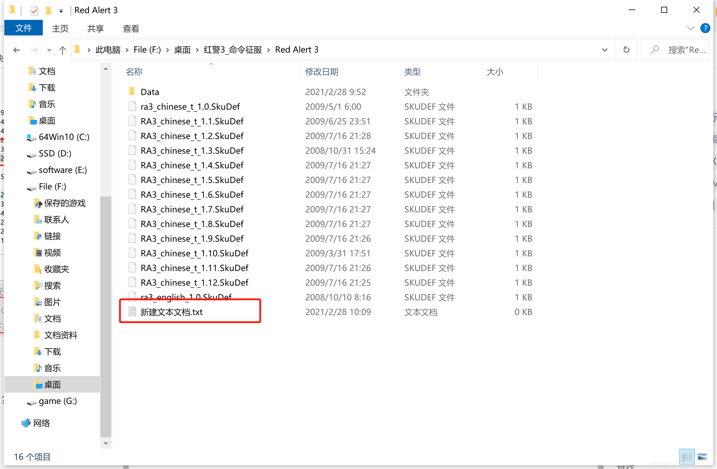Open 收藏夹 folder in sidebar
This screenshot has width=717, height=469.
coord(56,269)
